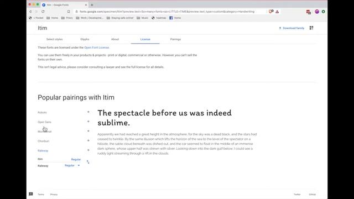Image resolution: width=354 pixels, height=199 pixels.
Task: Click the pairing preview body paragraph
Action: pyautogui.click(x=177, y=144)
